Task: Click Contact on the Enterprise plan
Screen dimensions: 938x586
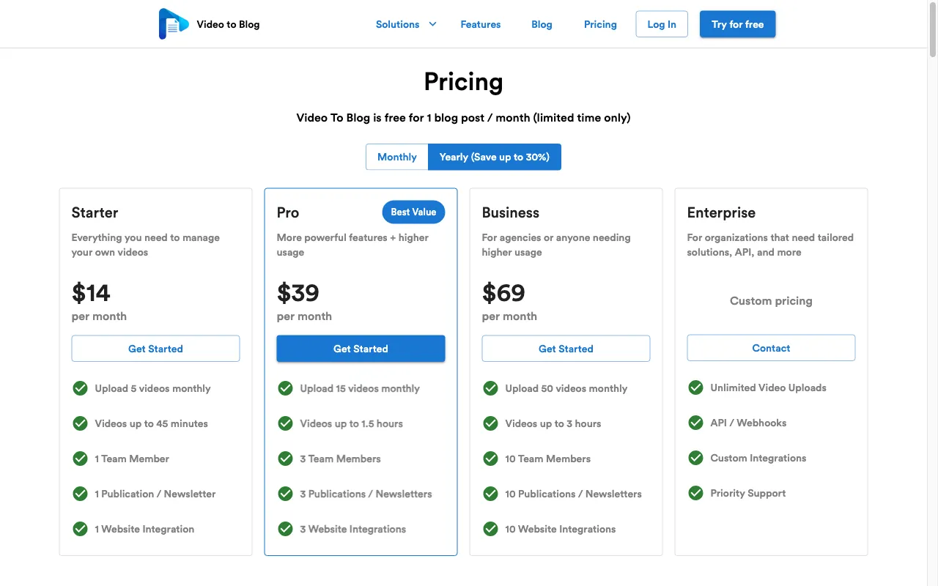Action: click(x=771, y=348)
